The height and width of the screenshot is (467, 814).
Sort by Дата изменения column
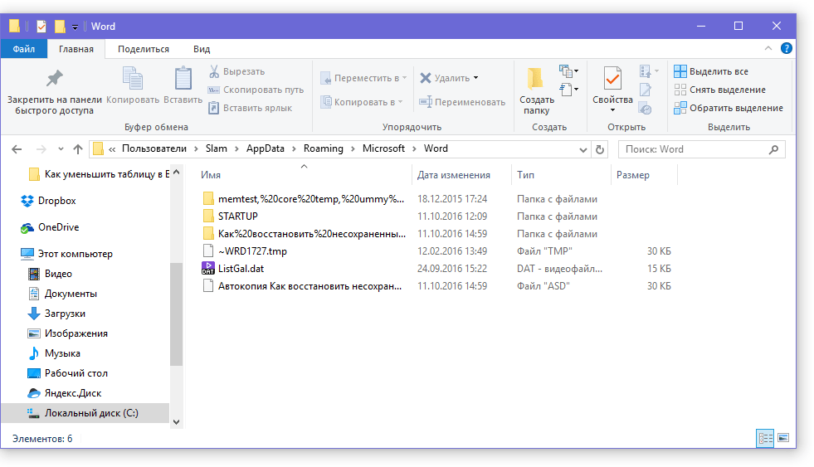coord(454,175)
